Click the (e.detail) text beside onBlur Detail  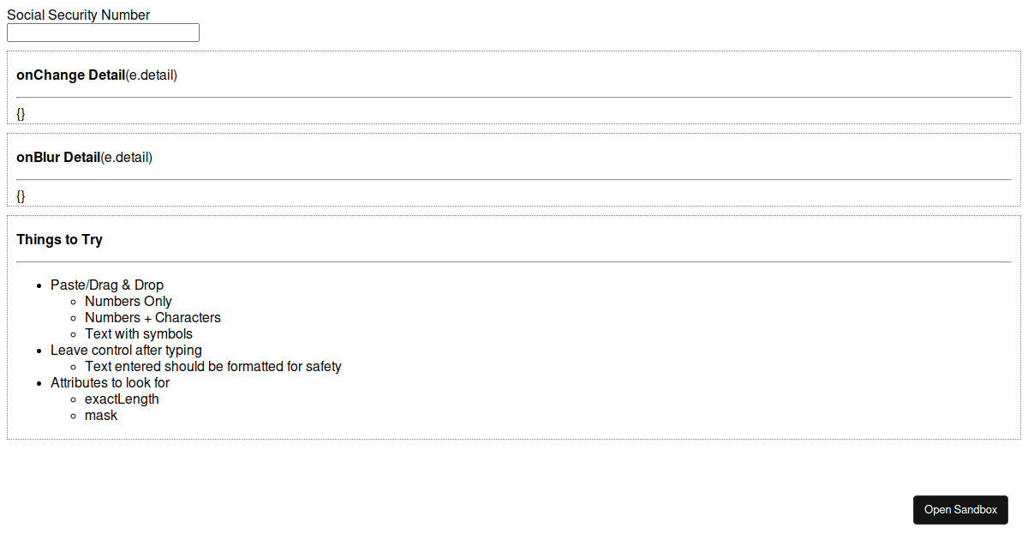coord(126,157)
